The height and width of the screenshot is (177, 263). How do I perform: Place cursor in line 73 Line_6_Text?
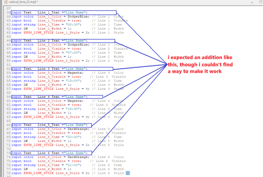tap(48, 153)
